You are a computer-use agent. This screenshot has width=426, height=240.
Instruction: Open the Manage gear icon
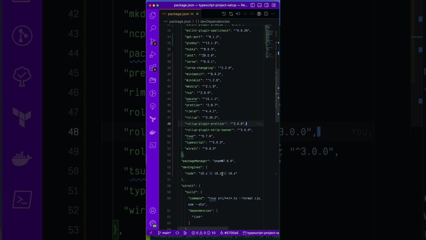pyautogui.click(x=153, y=223)
